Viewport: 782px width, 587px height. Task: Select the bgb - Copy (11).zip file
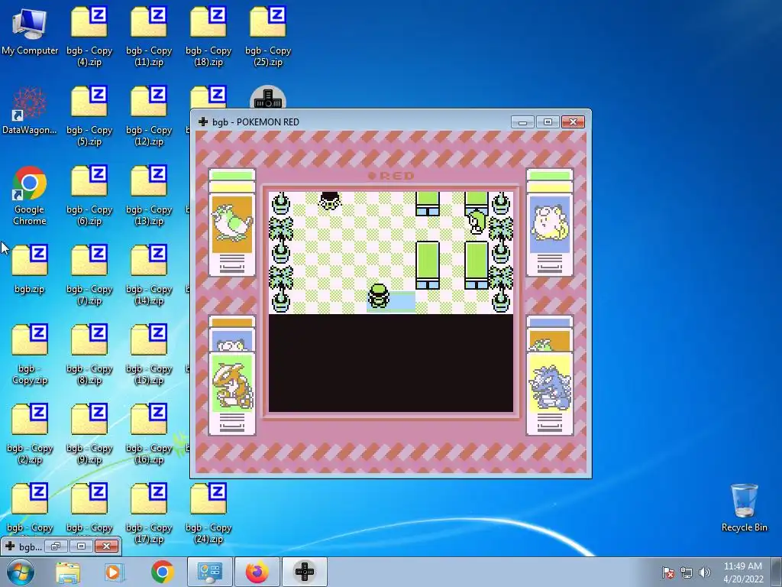tap(149, 36)
